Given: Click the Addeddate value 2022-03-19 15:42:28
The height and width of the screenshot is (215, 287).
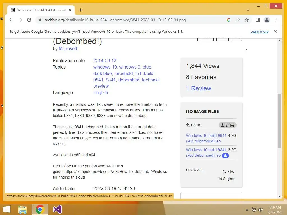Looking at the screenshot, I should [x=114, y=188].
